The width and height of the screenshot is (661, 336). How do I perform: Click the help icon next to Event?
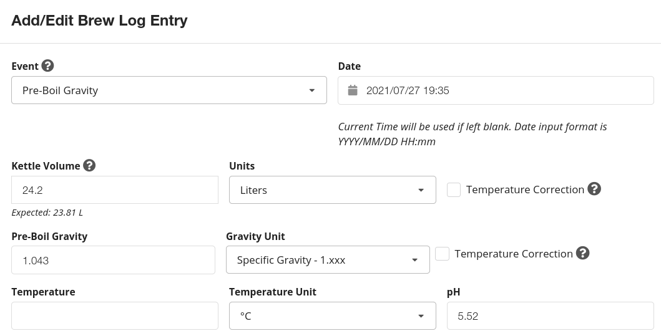point(47,65)
